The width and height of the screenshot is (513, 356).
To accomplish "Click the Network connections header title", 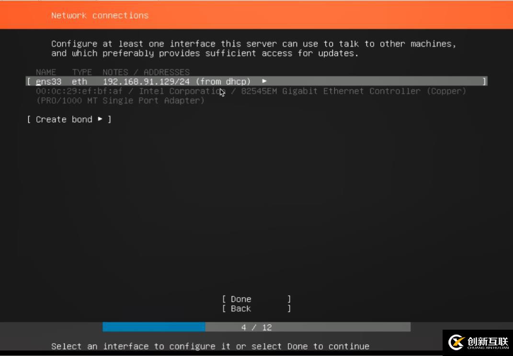I will pyautogui.click(x=100, y=15).
